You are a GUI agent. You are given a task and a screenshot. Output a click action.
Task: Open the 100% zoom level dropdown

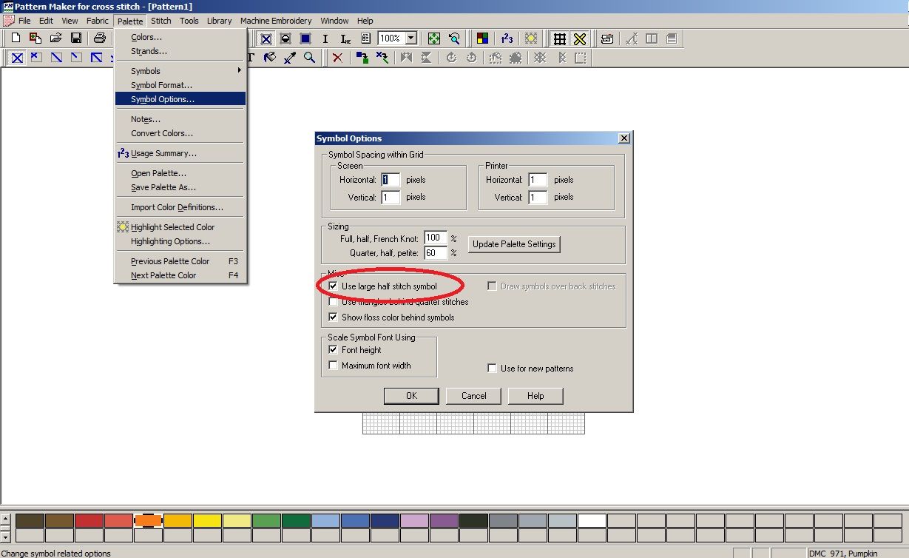(411, 38)
